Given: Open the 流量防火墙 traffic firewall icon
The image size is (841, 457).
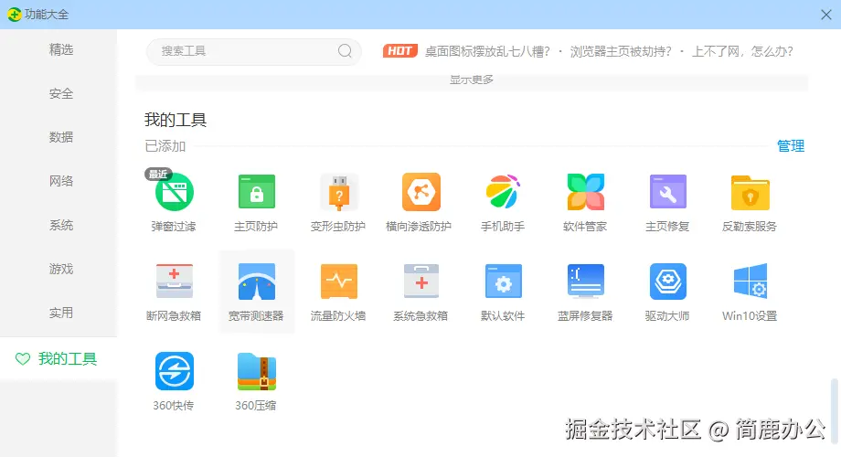Looking at the screenshot, I should click(x=338, y=282).
